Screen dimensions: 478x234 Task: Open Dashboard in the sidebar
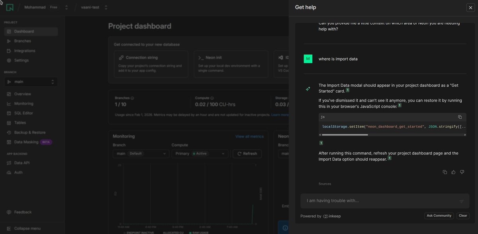click(x=31, y=31)
